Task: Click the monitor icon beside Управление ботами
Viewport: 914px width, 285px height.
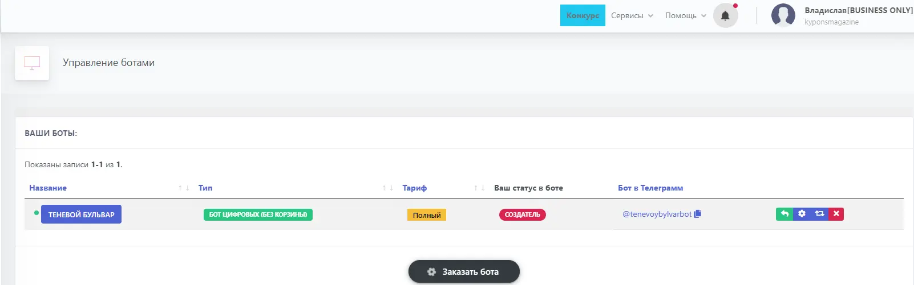Action: (x=32, y=63)
